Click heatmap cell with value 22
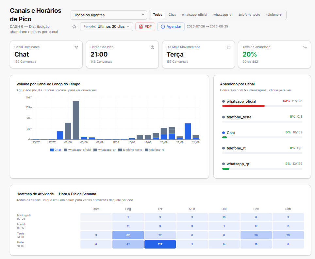This screenshot has width=315, height=259. pyautogui.click(x=160, y=235)
